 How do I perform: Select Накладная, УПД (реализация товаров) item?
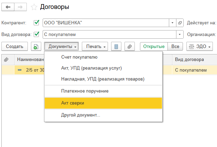103,79
